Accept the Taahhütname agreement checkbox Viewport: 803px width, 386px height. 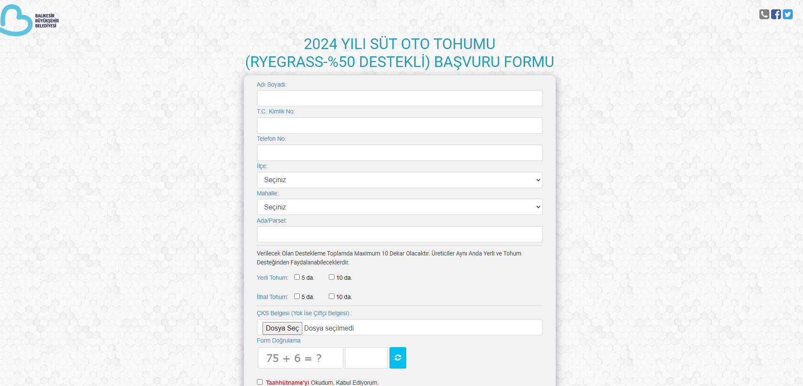pyautogui.click(x=260, y=382)
